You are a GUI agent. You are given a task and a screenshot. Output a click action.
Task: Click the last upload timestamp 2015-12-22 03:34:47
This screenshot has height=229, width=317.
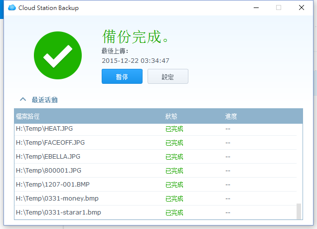[x=136, y=61]
